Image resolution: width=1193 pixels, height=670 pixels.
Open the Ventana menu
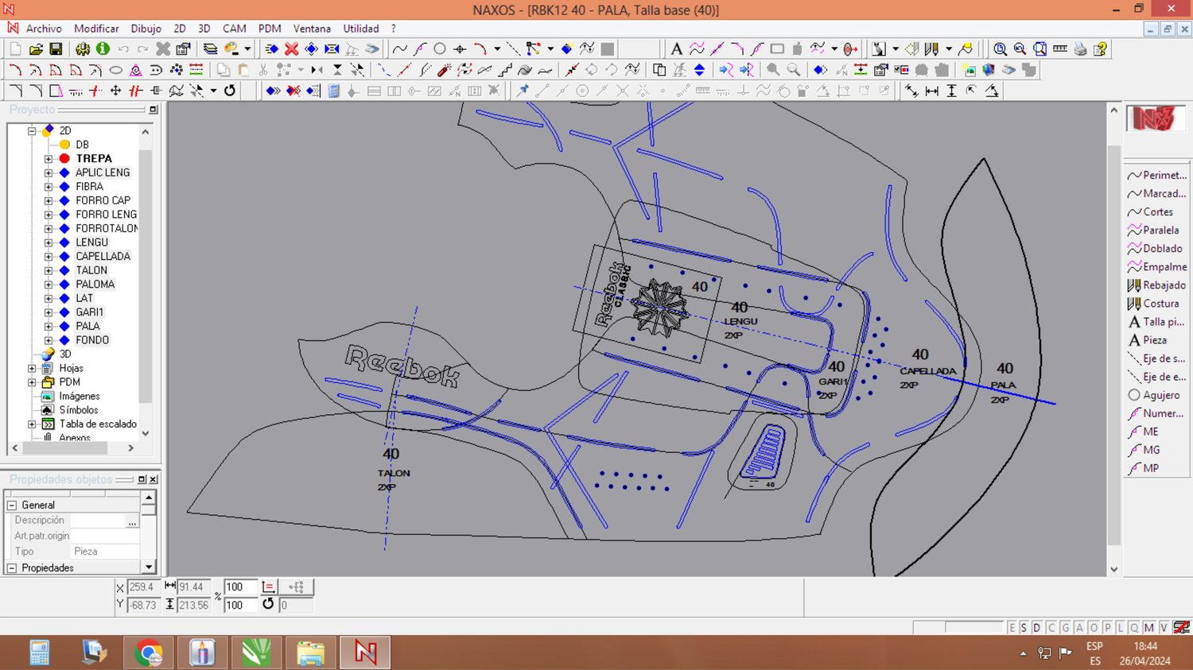tap(312, 29)
